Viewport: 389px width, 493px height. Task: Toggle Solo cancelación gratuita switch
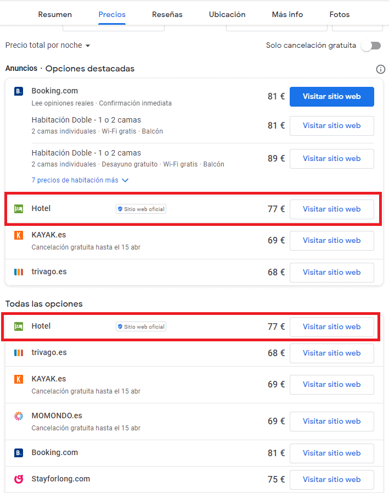tap(371, 46)
